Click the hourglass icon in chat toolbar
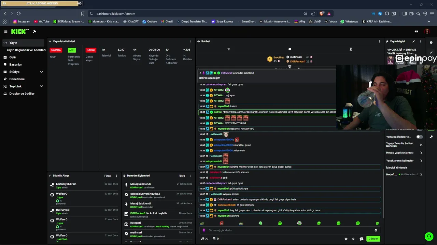The height and width of the screenshot is (245, 437). tap(351, 49)
